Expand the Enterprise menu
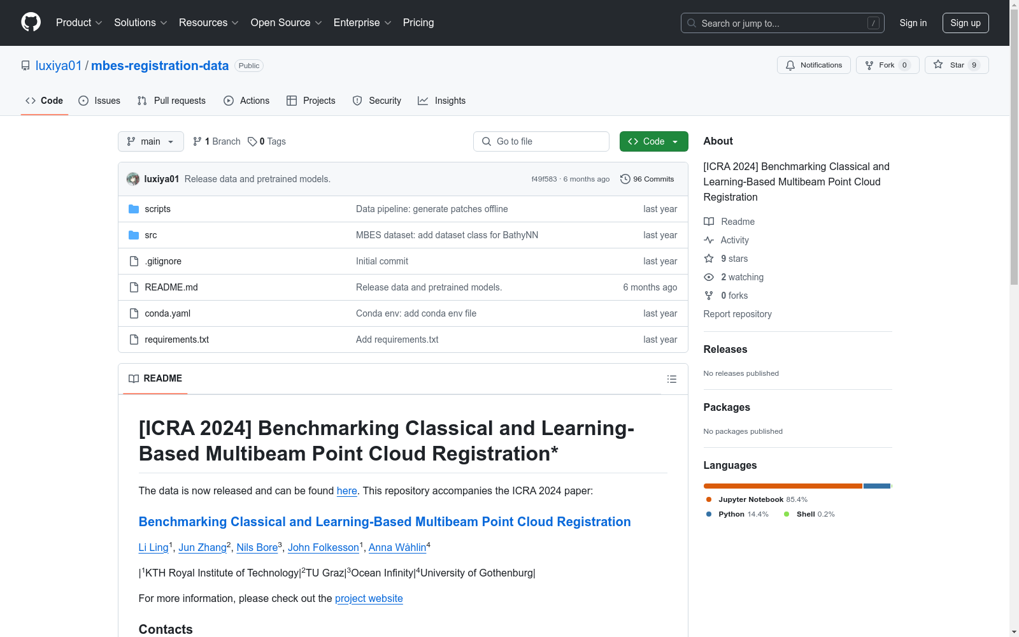The height and width of the screenshot is (637, 1019). click(362, 22)
